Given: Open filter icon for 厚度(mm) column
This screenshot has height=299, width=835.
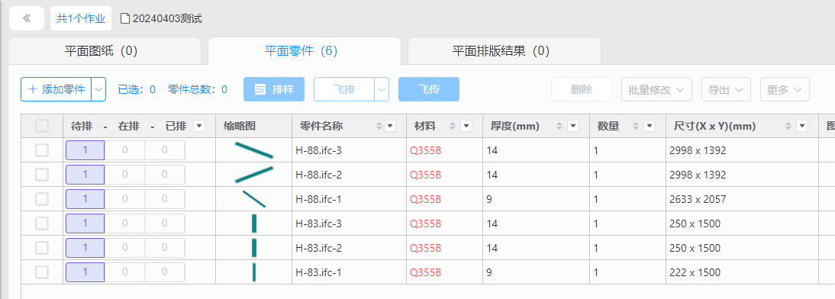Looking at the screenshot, I should pyautogui.click(x=573, y=126).
